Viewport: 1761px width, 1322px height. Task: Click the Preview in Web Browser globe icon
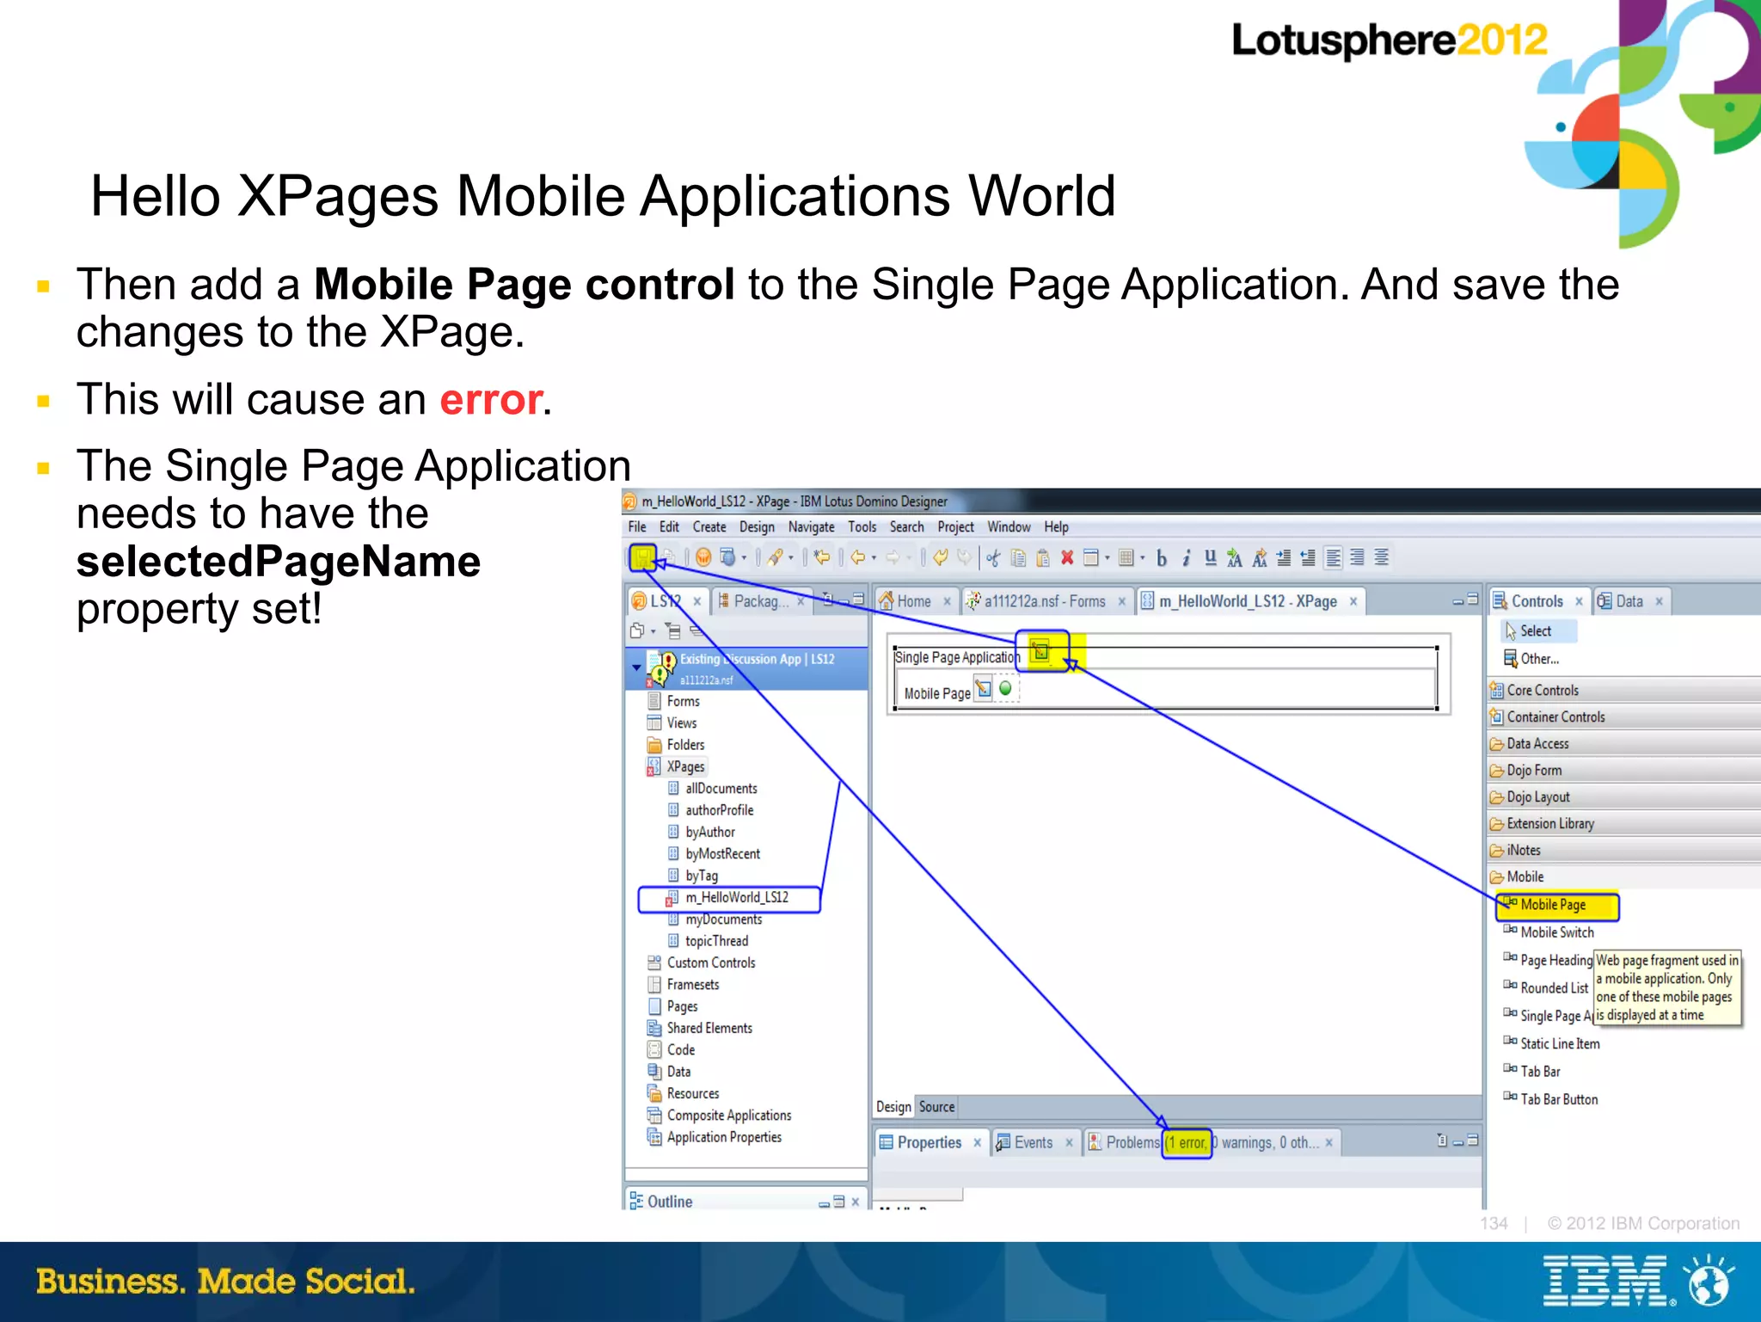tap(727, 557)
